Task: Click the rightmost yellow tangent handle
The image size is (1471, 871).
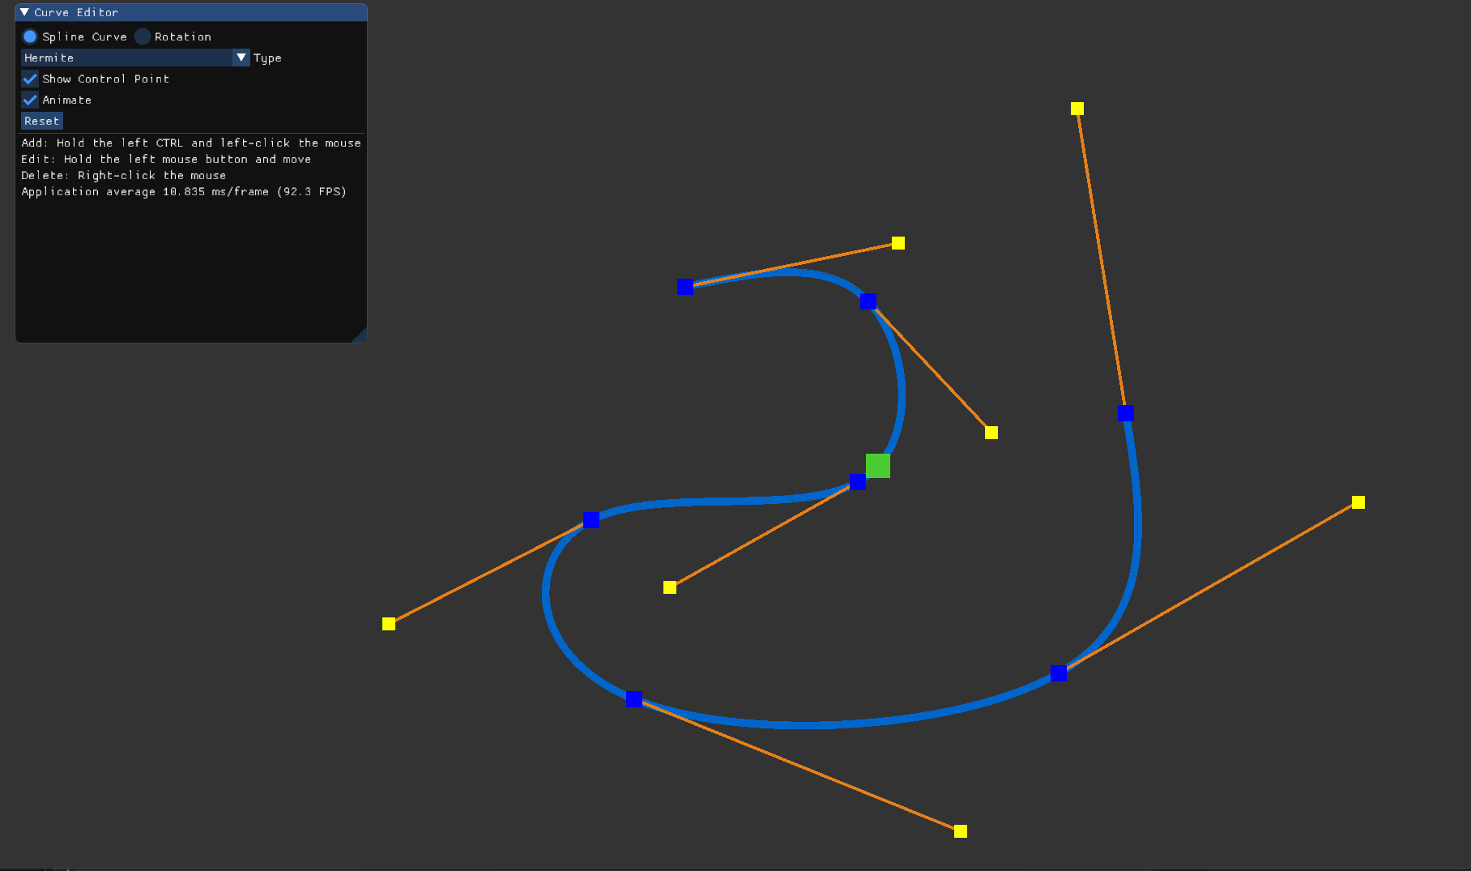Action: pyautogui.click(x=1358, y=502)
